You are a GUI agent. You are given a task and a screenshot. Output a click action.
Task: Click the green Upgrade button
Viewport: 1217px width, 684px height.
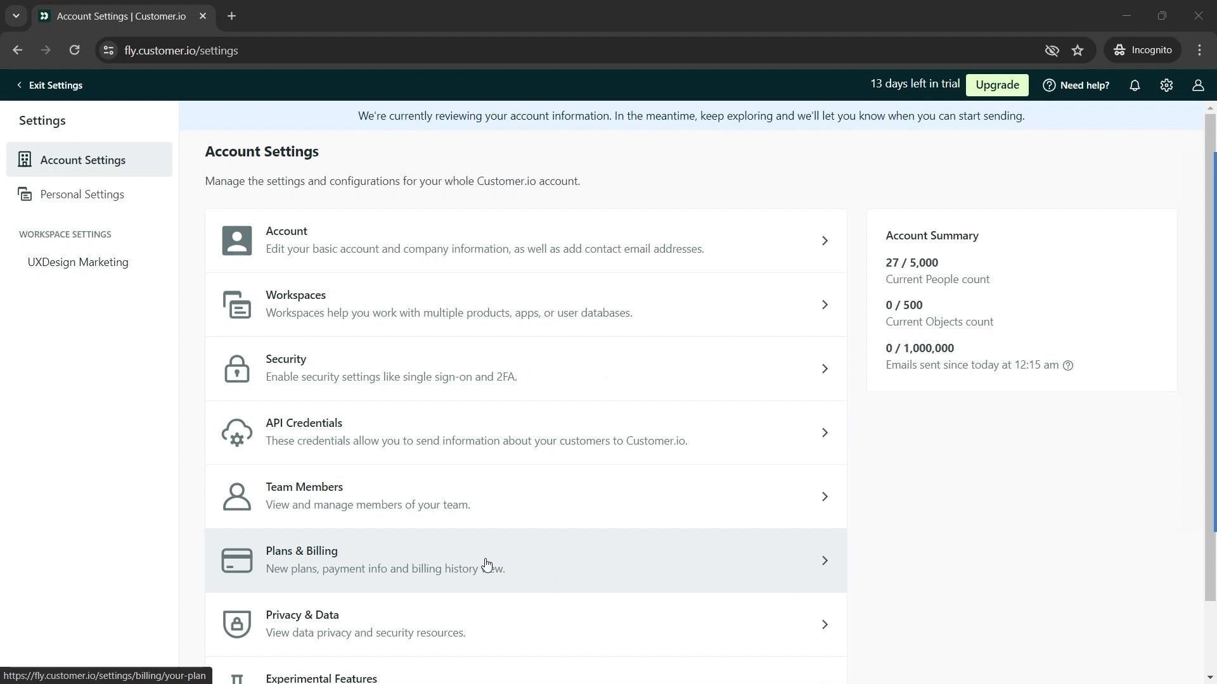997,85
